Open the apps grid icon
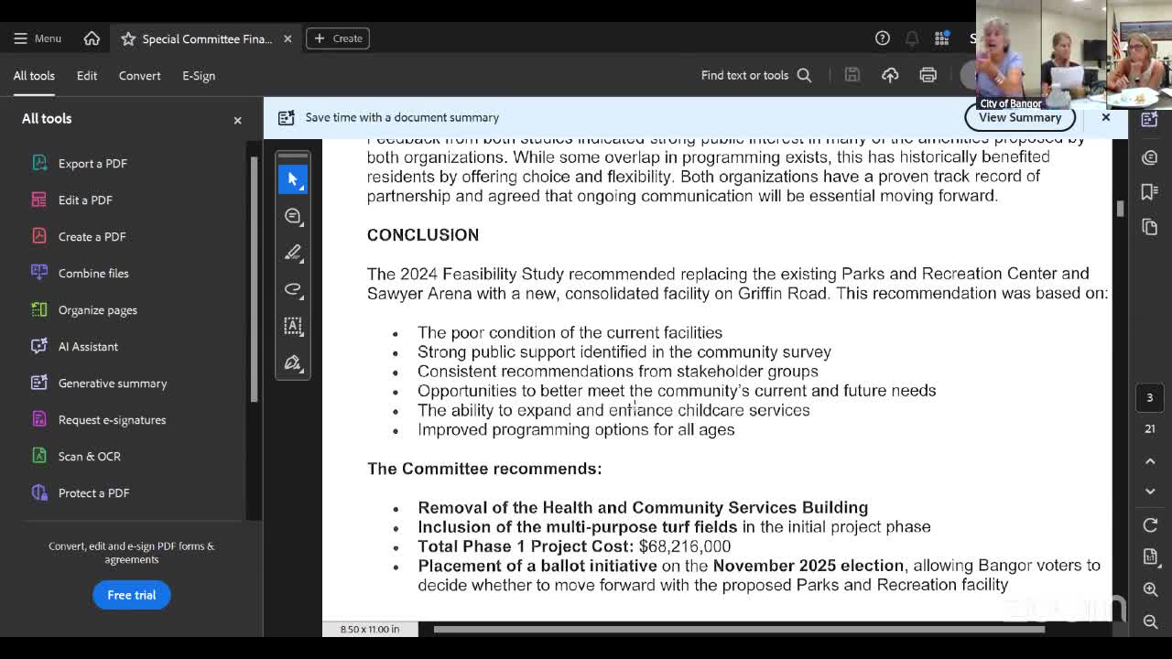This screenshot has height=659, width=1172. point(941,38)
